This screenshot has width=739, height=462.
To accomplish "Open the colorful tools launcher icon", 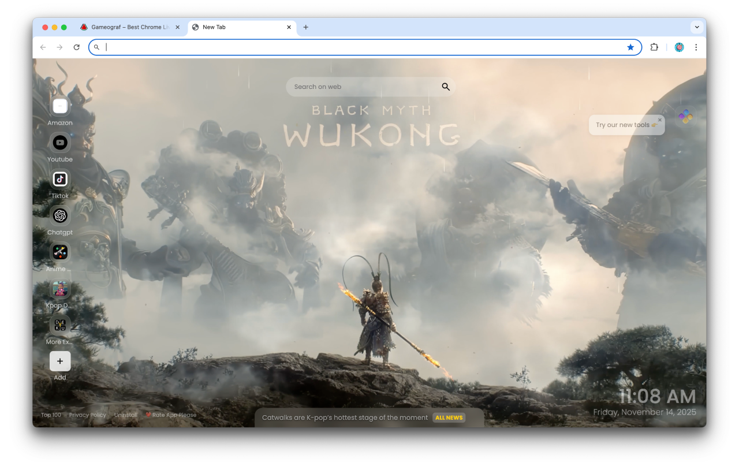I will [685, 117].
